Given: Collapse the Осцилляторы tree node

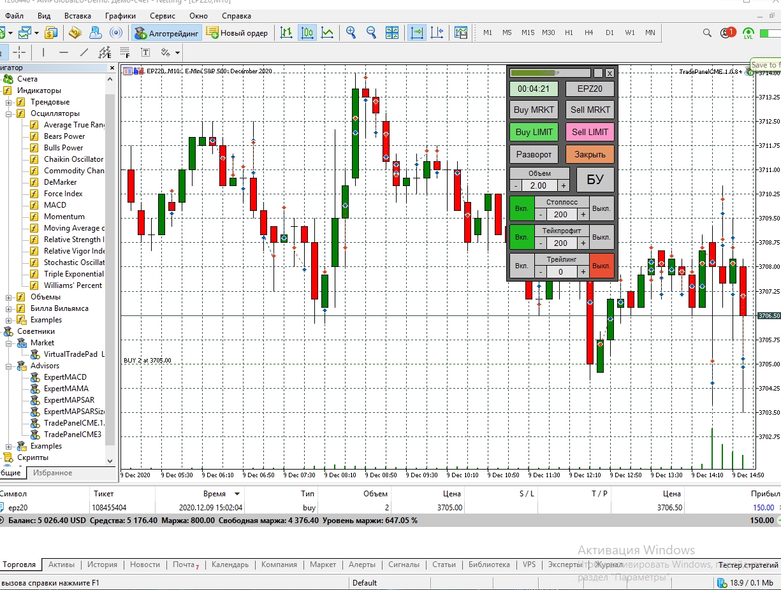Looking at the screenshot, I should point(8,113).
